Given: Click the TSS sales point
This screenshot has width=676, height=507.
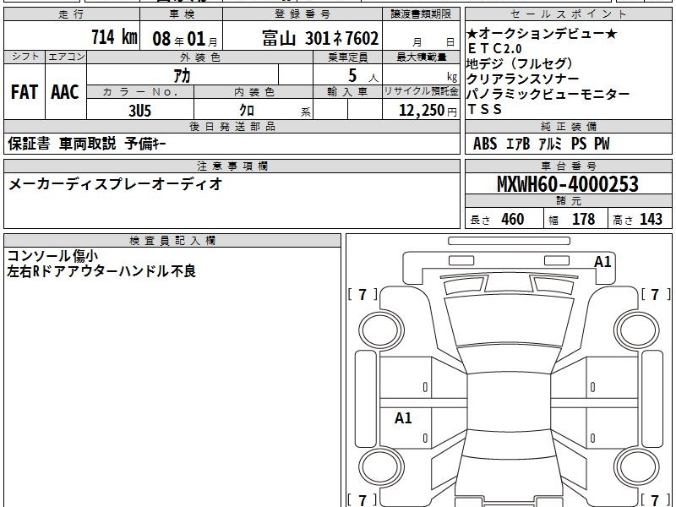Looking at the screenshot, I should pyautogui.click(x=484, y=109).
